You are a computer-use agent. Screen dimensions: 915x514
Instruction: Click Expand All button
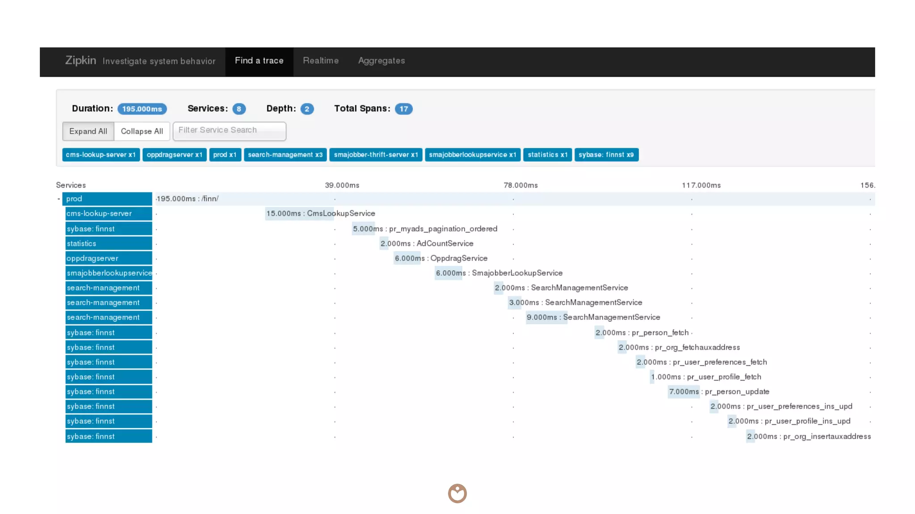pos(88,131)
